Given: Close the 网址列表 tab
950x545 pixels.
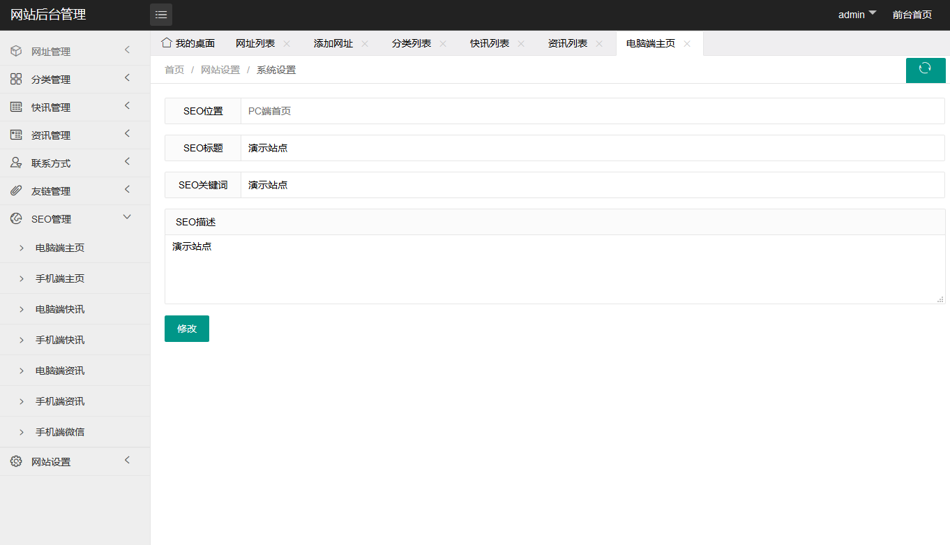Looking at the screenshot, I should tap(287, 43).
